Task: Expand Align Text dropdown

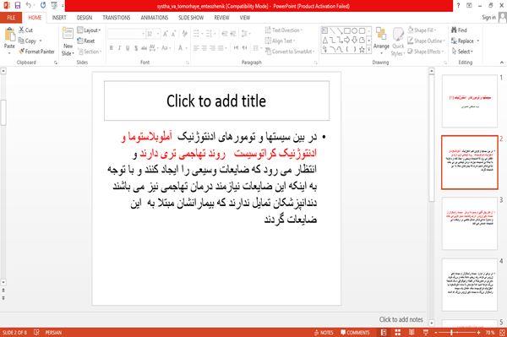Action: (281, 41)
